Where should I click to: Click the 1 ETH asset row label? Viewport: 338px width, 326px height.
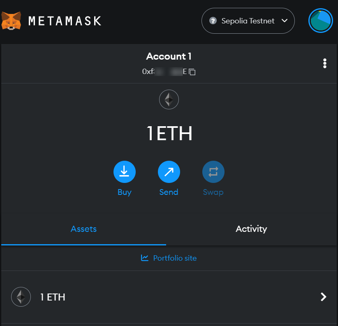tap(53, 297)
